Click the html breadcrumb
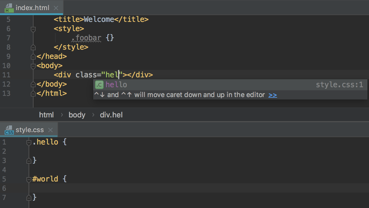 pyautogui.click(x=46, y=115)
